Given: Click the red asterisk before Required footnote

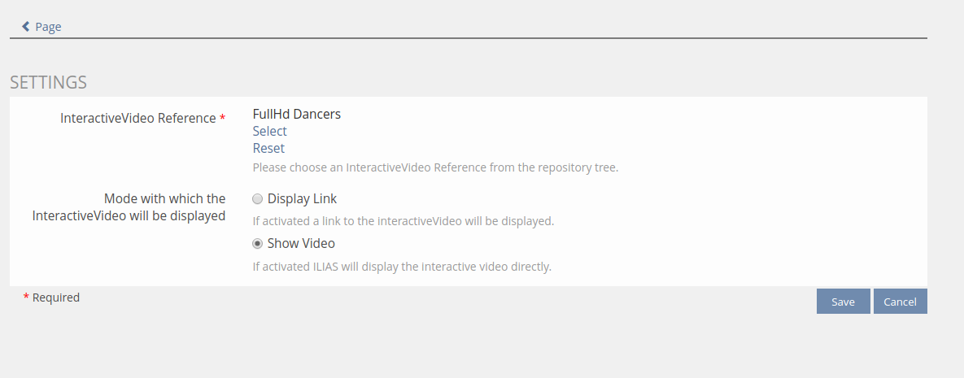Looking at the screenshot, I should tap(26, 298).
